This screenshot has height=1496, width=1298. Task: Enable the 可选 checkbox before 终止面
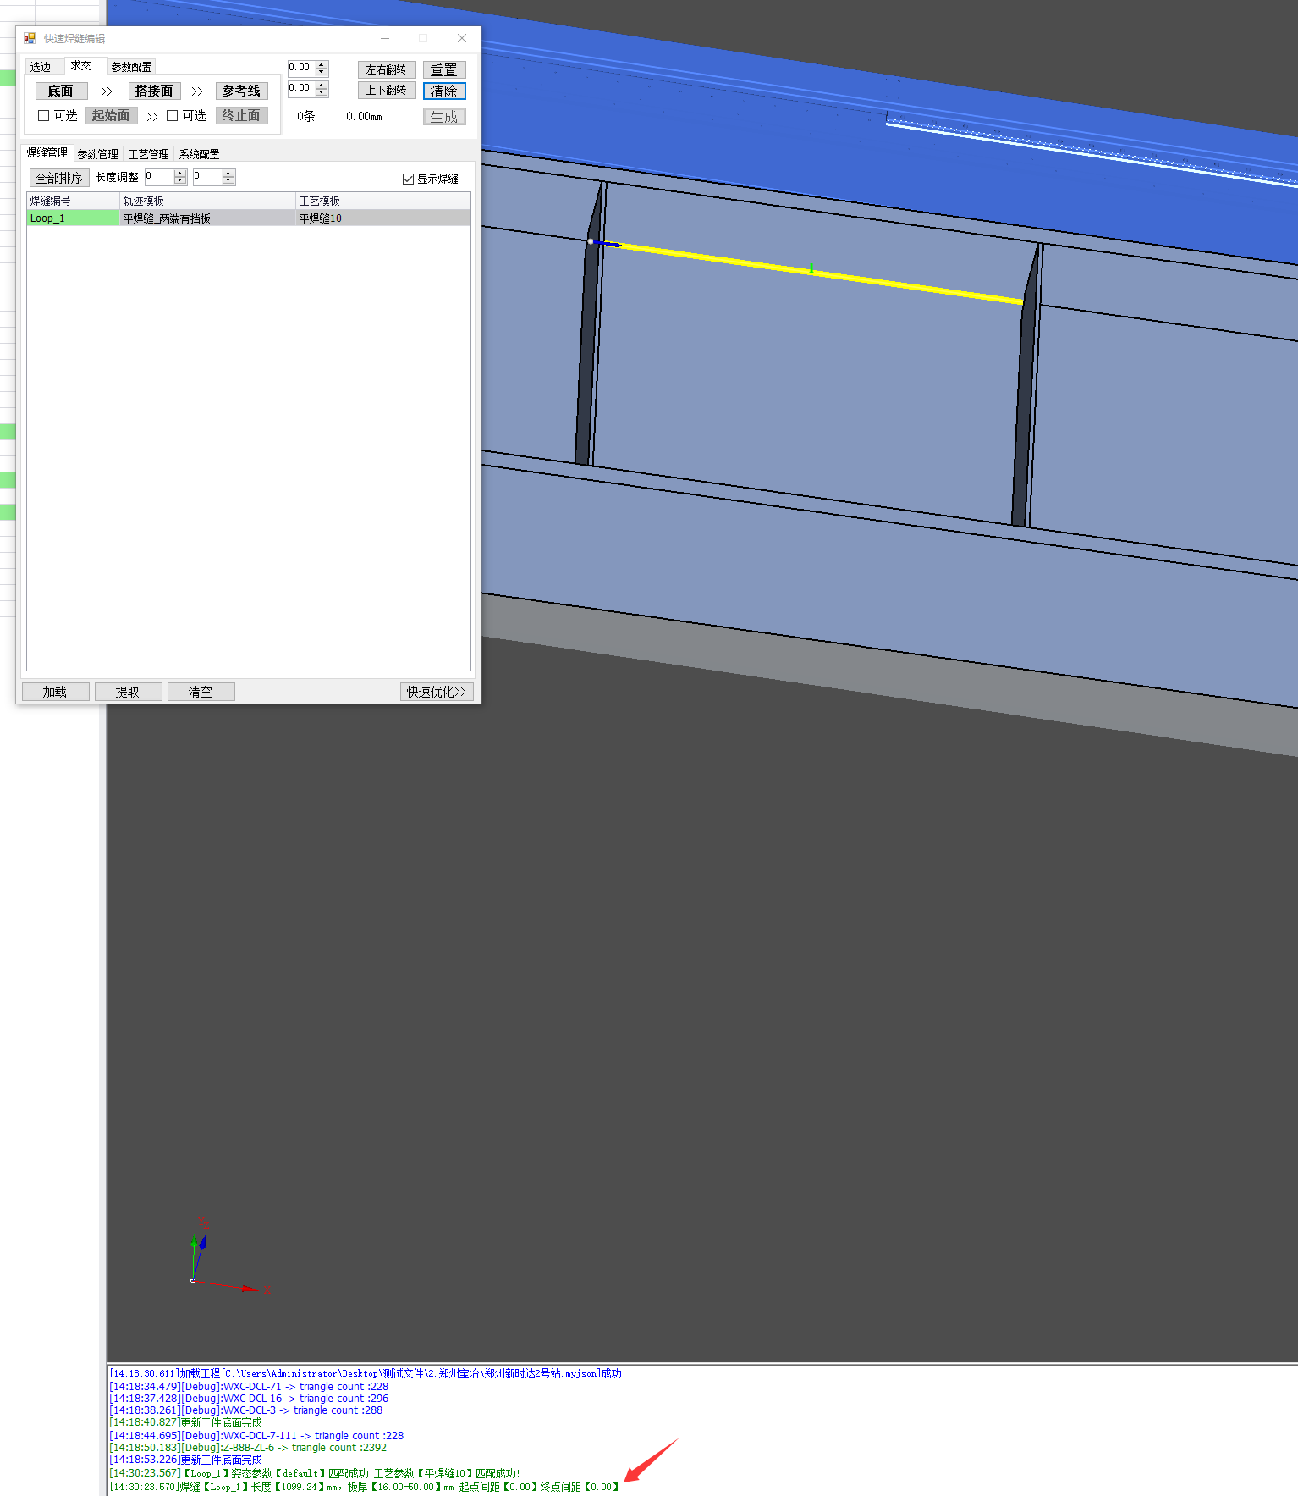tap(173, 116)
